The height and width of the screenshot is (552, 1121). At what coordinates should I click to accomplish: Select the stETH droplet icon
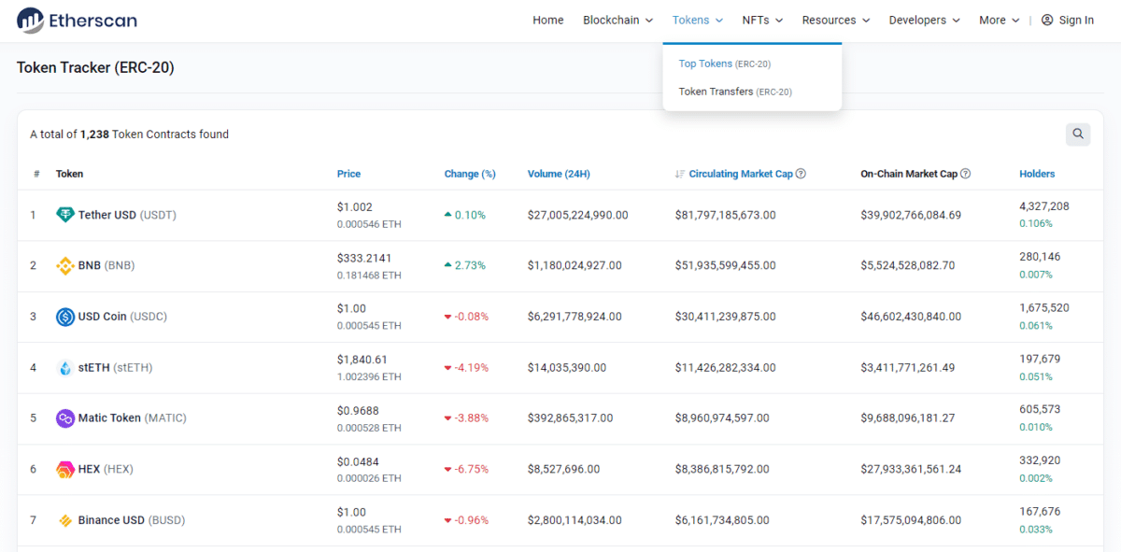pos(64,367)
